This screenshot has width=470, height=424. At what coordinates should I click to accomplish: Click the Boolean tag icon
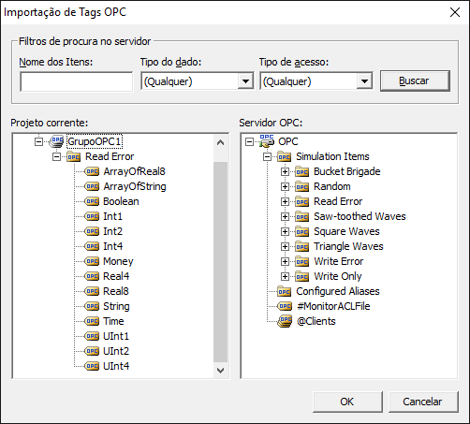[x=92, y=201]
